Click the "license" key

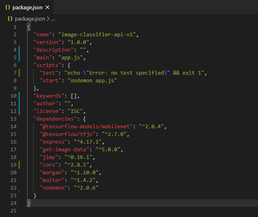point(47,111)
